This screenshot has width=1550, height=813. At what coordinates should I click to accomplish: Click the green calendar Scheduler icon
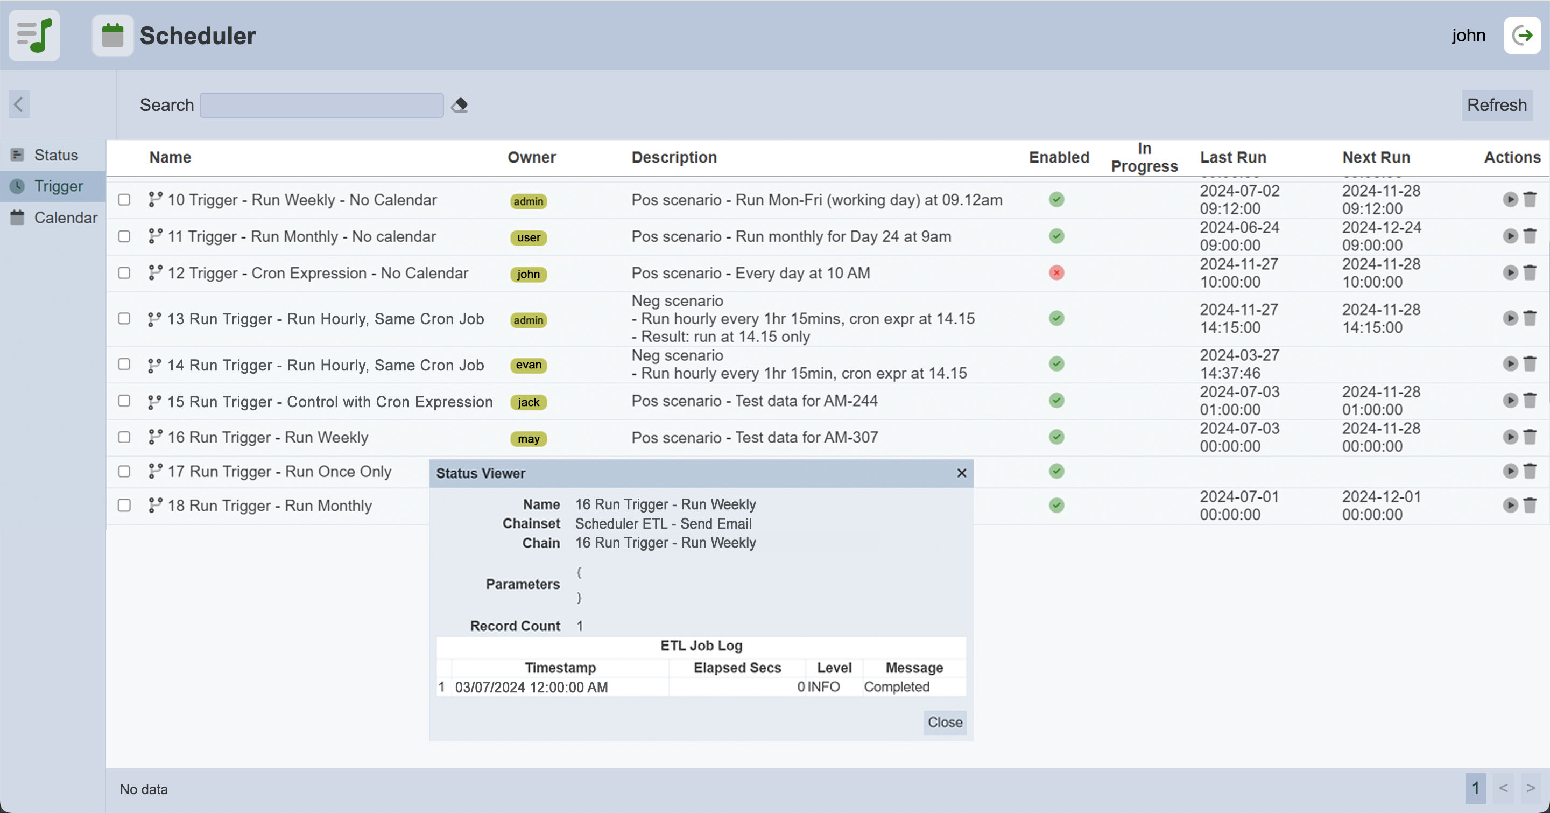point(112,36)
